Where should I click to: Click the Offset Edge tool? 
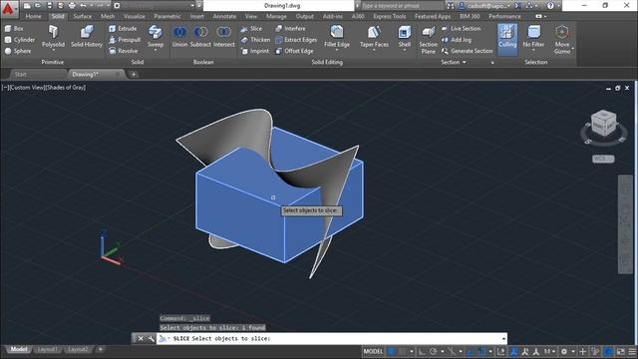click(x=294, y=51)
